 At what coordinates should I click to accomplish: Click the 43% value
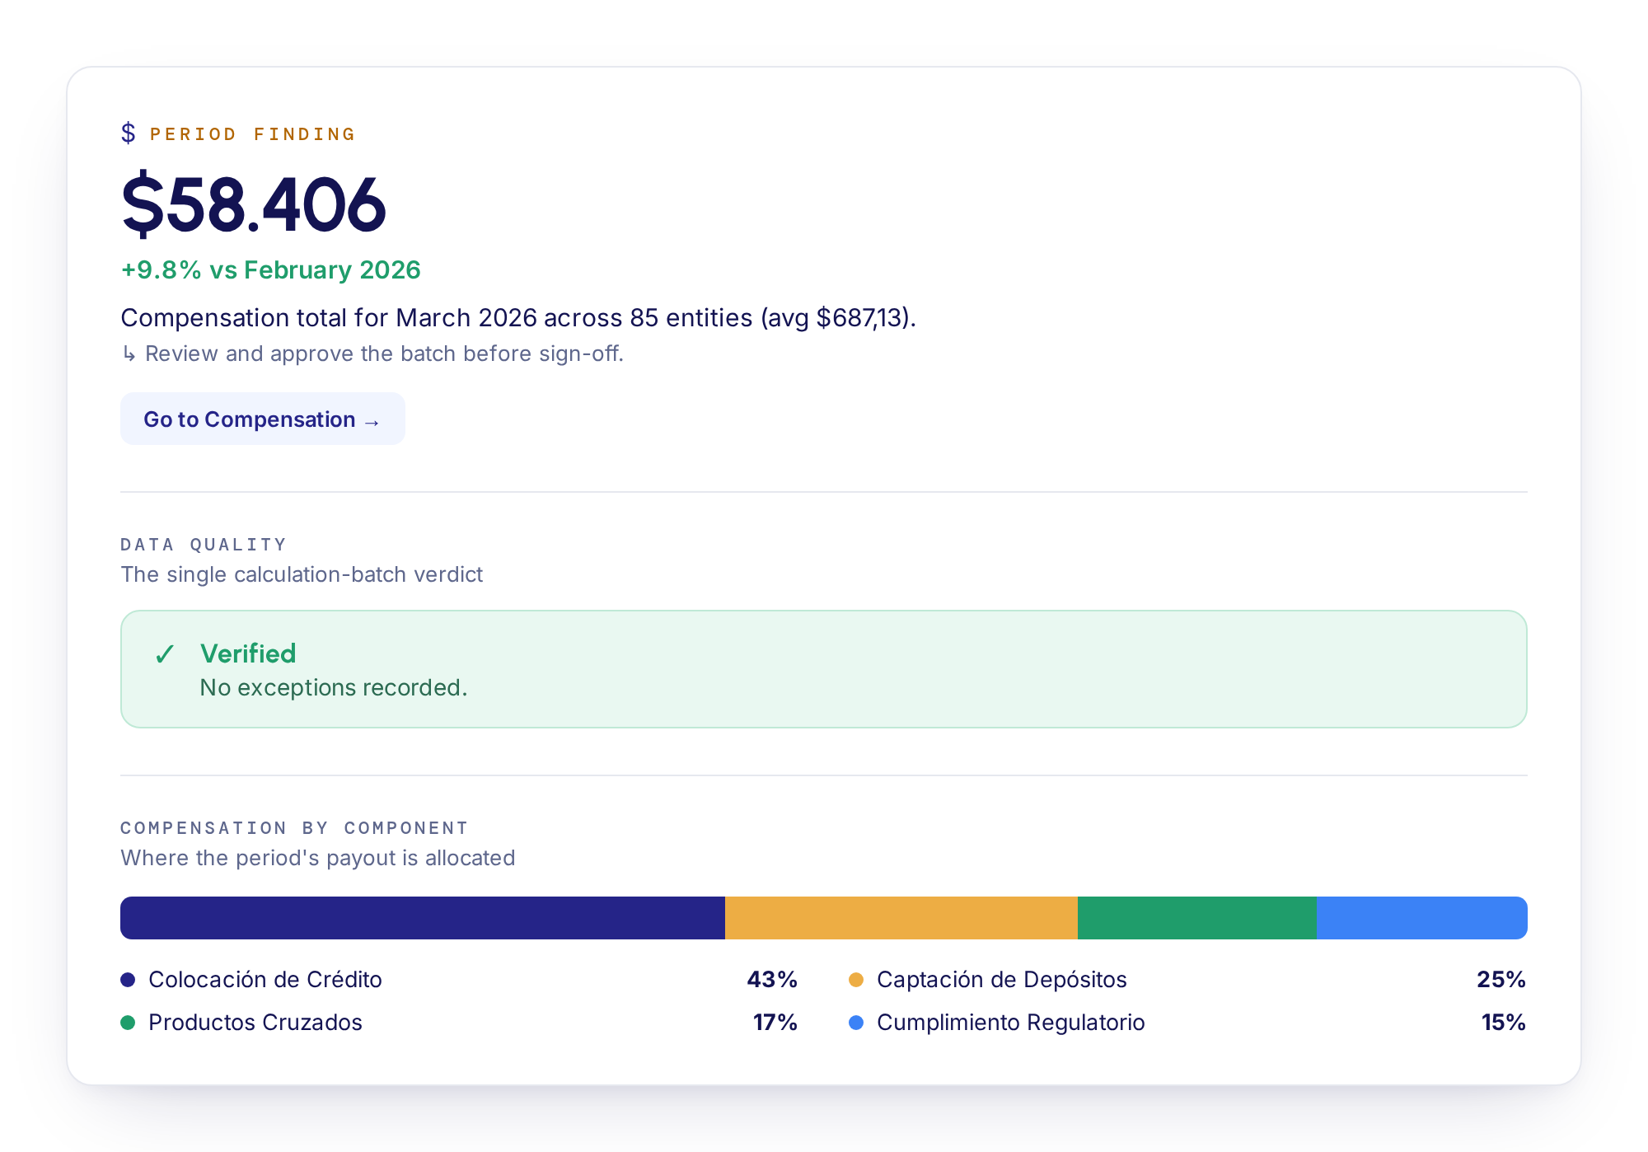point(772,980)
